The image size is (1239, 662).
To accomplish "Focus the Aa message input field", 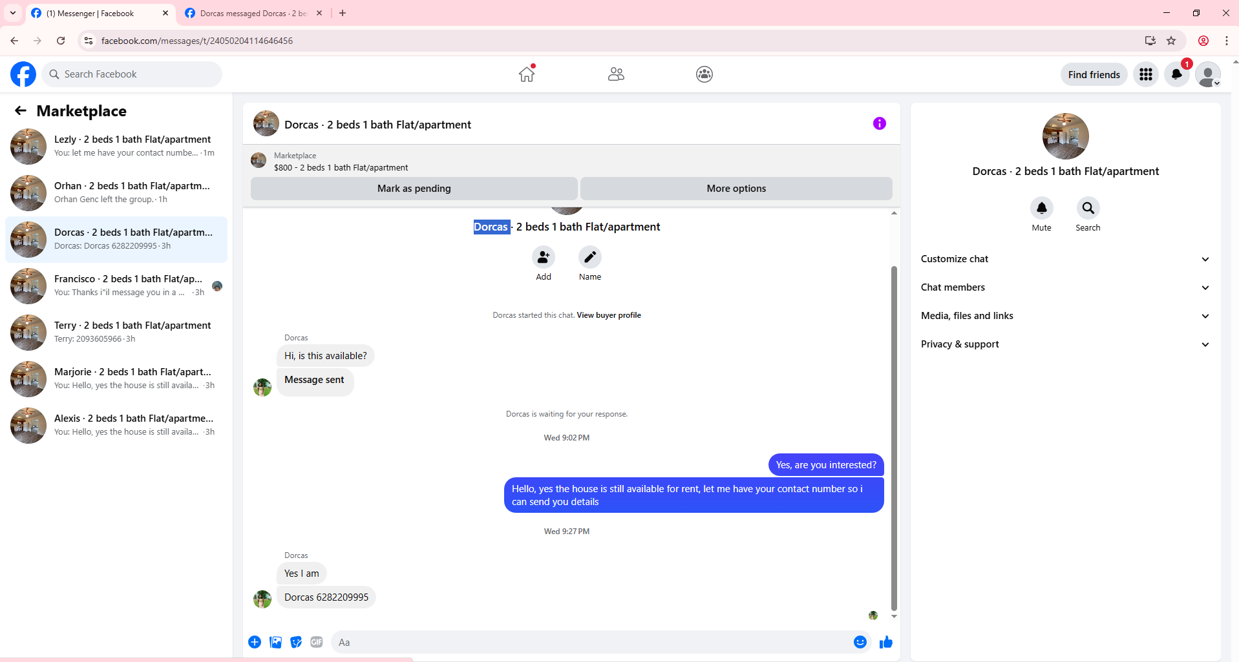I will [591, 642].
